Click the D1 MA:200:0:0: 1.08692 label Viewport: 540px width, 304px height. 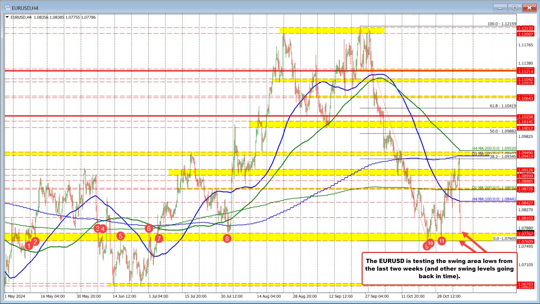[x=494, y=187]
